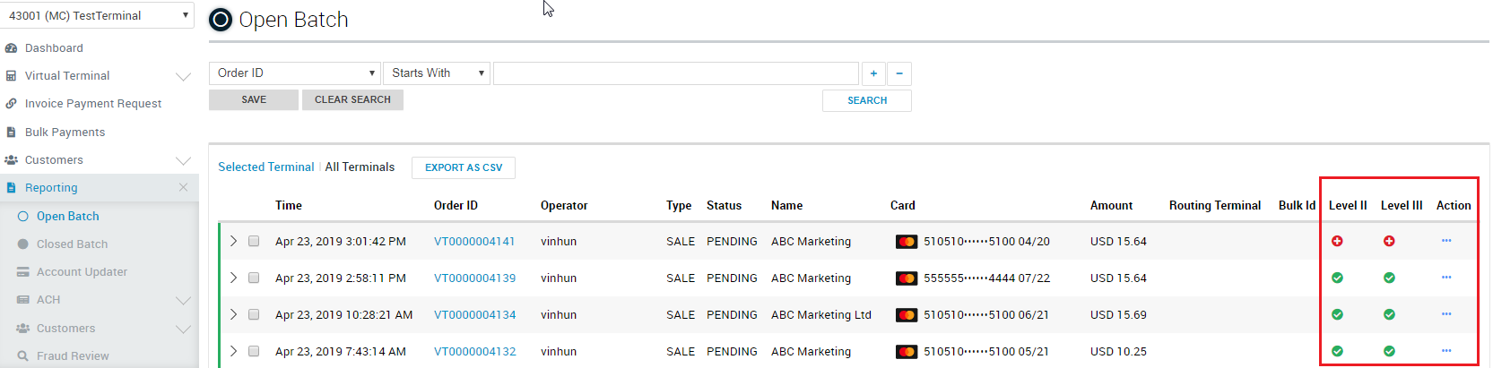Open Action menu dots for order VT0000004132

1446,351
